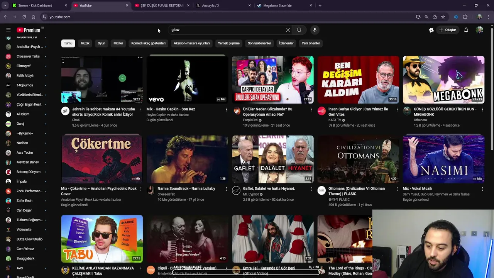Open the browser extensions puzzle icon

click(465, 17)
